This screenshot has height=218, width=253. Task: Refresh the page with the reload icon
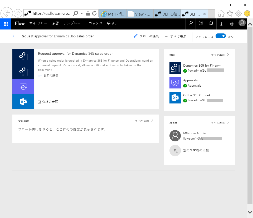click(95, 13)
